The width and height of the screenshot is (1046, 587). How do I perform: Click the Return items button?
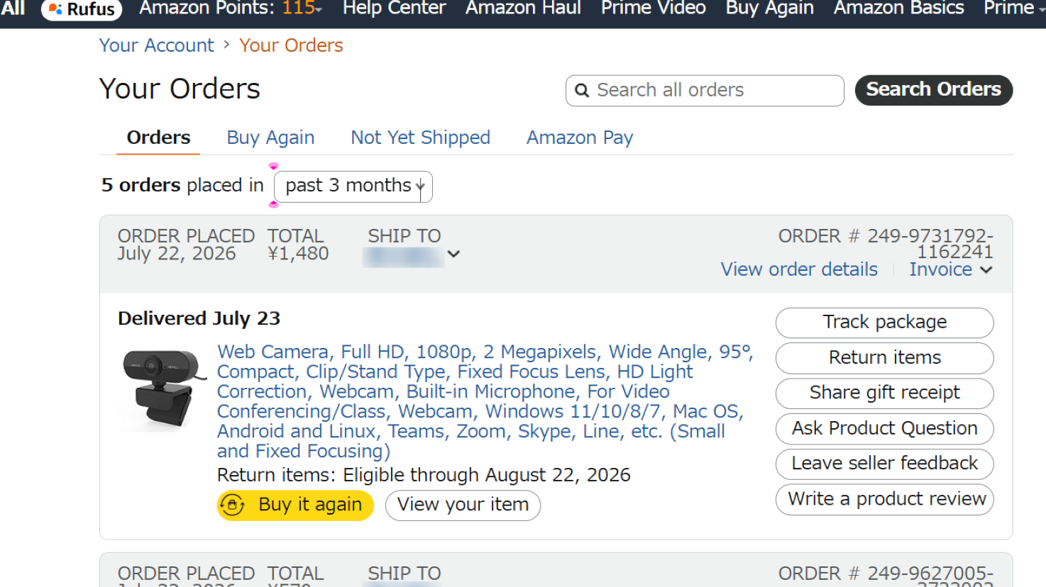pyautogui.click(x=884, y=358)
